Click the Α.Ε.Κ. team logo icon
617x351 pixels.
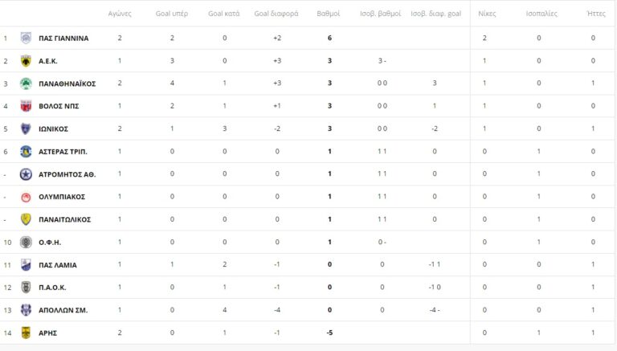point(26,60)
